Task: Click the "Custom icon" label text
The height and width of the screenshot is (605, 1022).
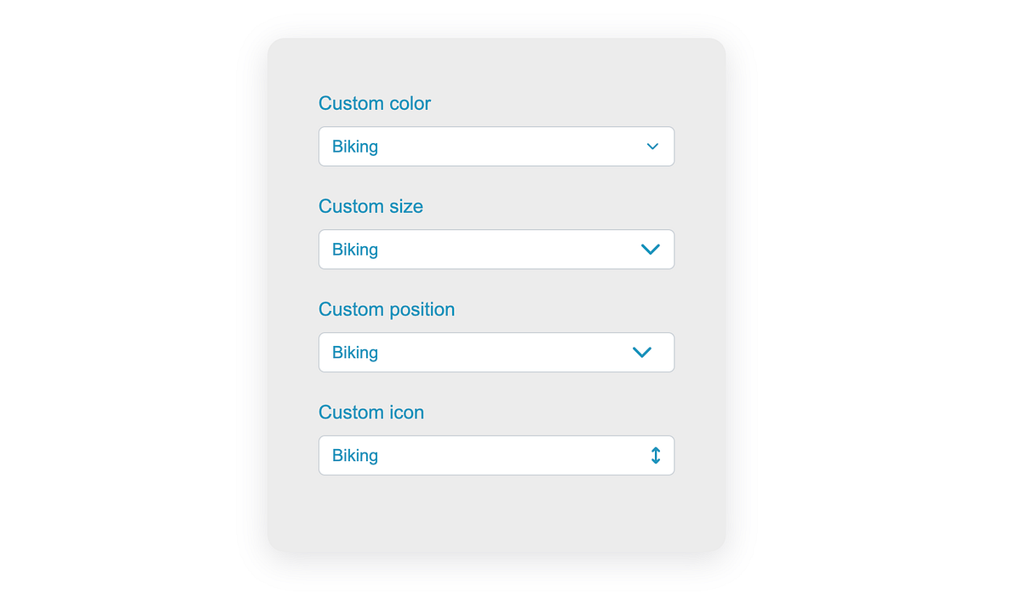Action: coord(371,412)
